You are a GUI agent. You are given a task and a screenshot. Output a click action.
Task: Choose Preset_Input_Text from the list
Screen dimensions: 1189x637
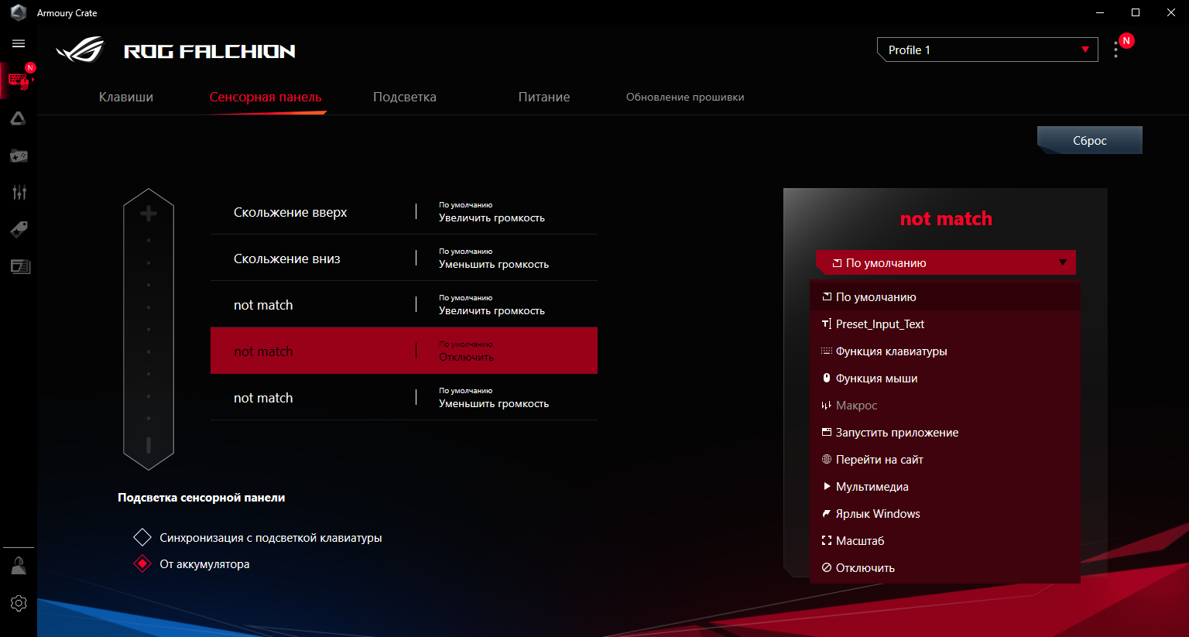(944, 324)
